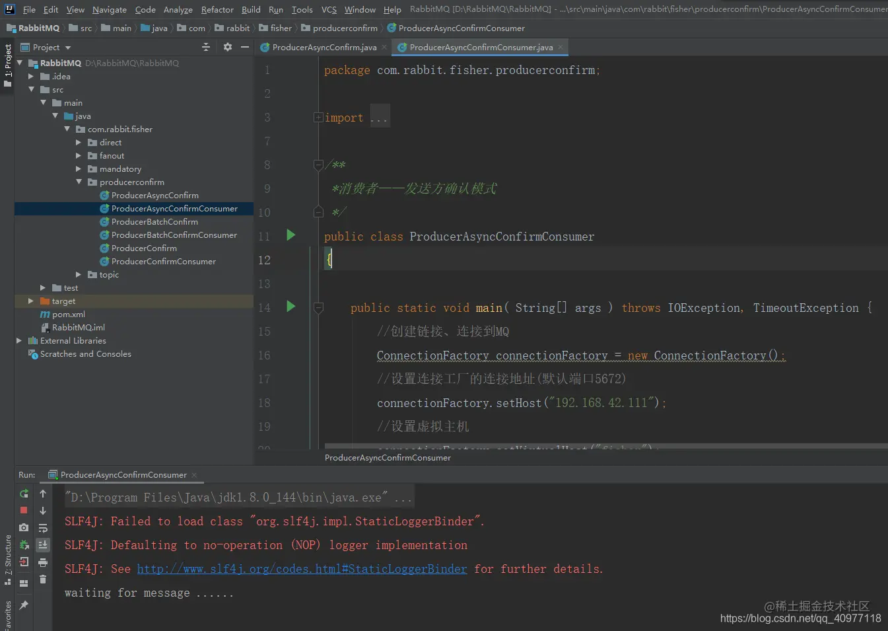Switch to ProducerAsyncConfirm.java tab
Screen dimensions: 888x631
(324, 48)
